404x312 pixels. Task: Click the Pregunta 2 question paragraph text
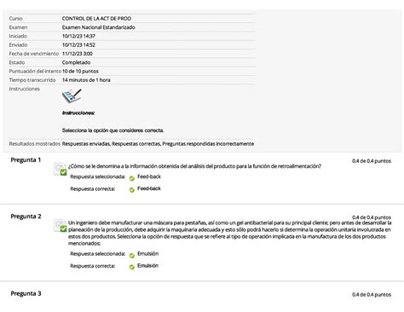click(229, 233)
